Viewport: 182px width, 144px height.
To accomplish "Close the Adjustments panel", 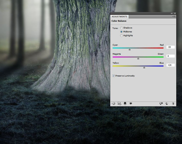I will (174, 13).
